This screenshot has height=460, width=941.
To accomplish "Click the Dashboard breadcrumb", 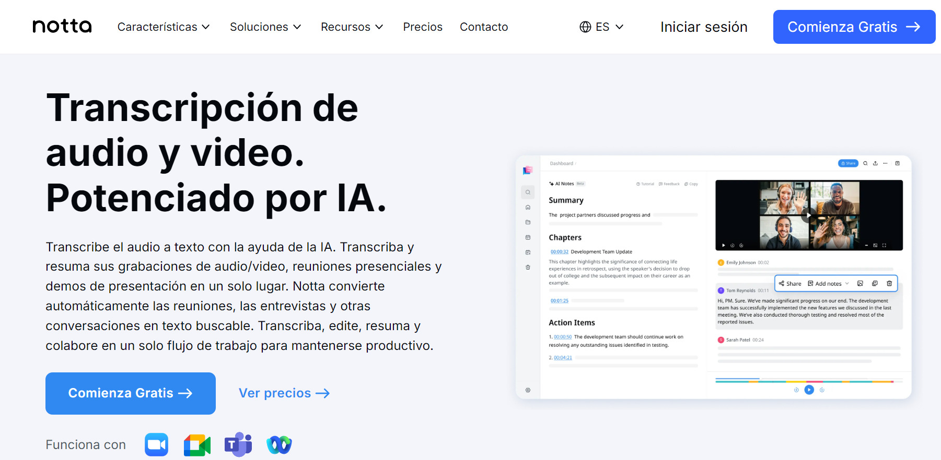I will tap(562, 164).
